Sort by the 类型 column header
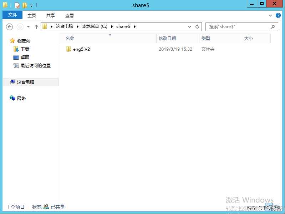This screenshot has width=285, height=214. 220,38
